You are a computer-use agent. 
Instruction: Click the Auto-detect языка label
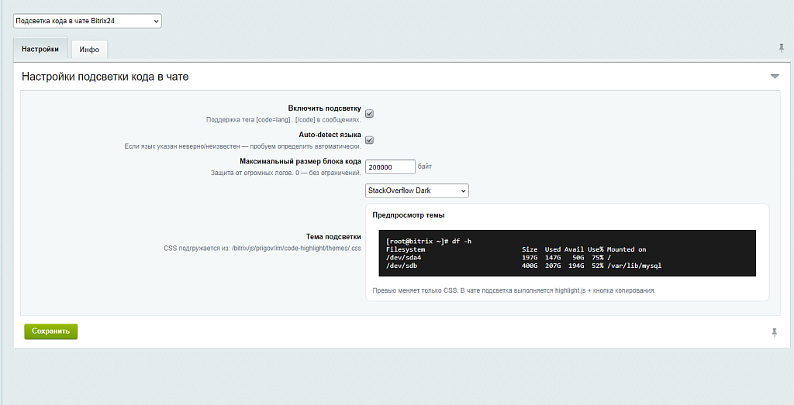[330, 135]
